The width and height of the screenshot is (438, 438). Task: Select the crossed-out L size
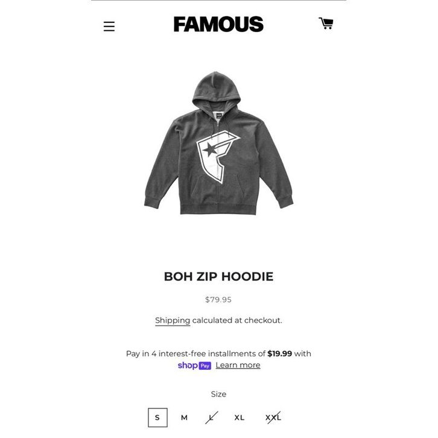pyautogui.click(x=211, y=417)
